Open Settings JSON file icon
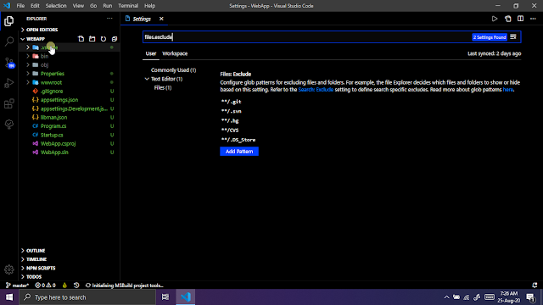 pos(507,19)
